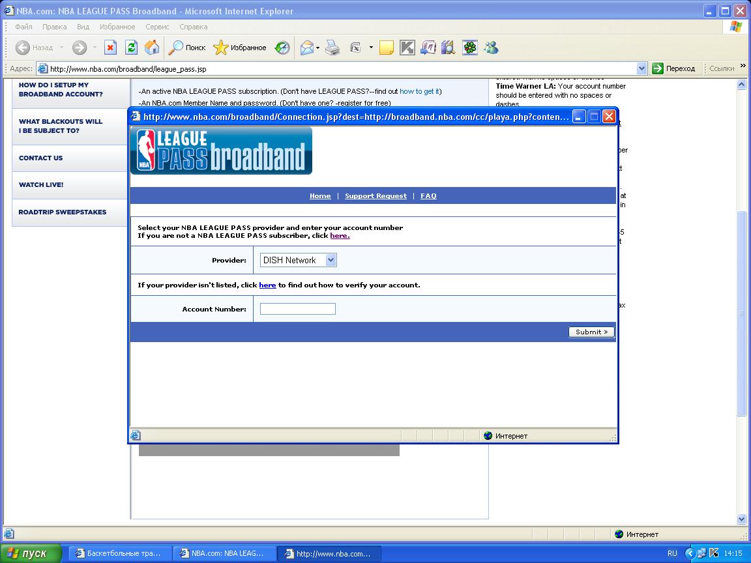
Task: Open the History clock icon
Action: [x=282, y=48]
